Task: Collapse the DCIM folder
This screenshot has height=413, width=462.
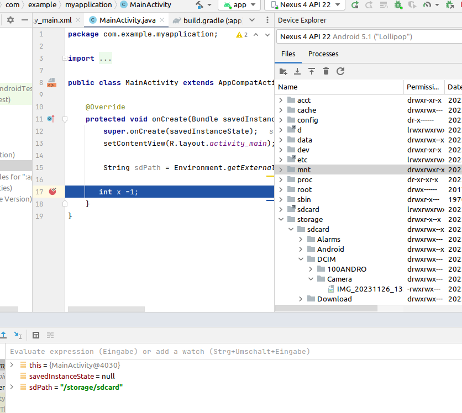Action: [301, 259]
